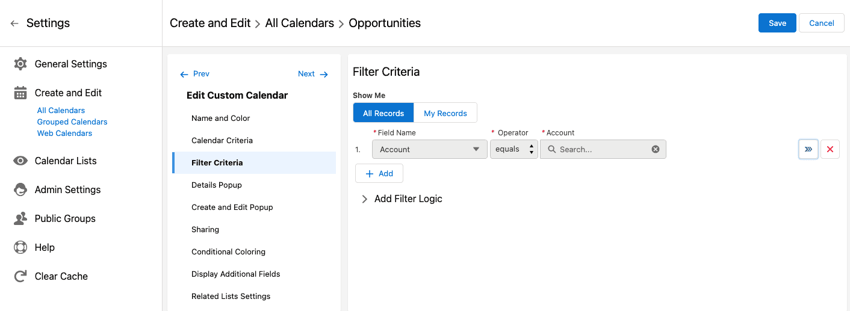Click the Help lifebuoy icon
The height and width of the screenshot is (311, 850).
point(20,247)
